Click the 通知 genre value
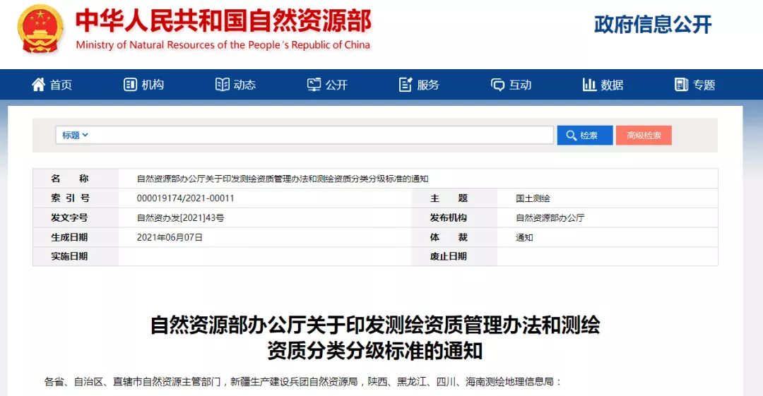Viewport: 763px width, 396px height. click(524, 237)
